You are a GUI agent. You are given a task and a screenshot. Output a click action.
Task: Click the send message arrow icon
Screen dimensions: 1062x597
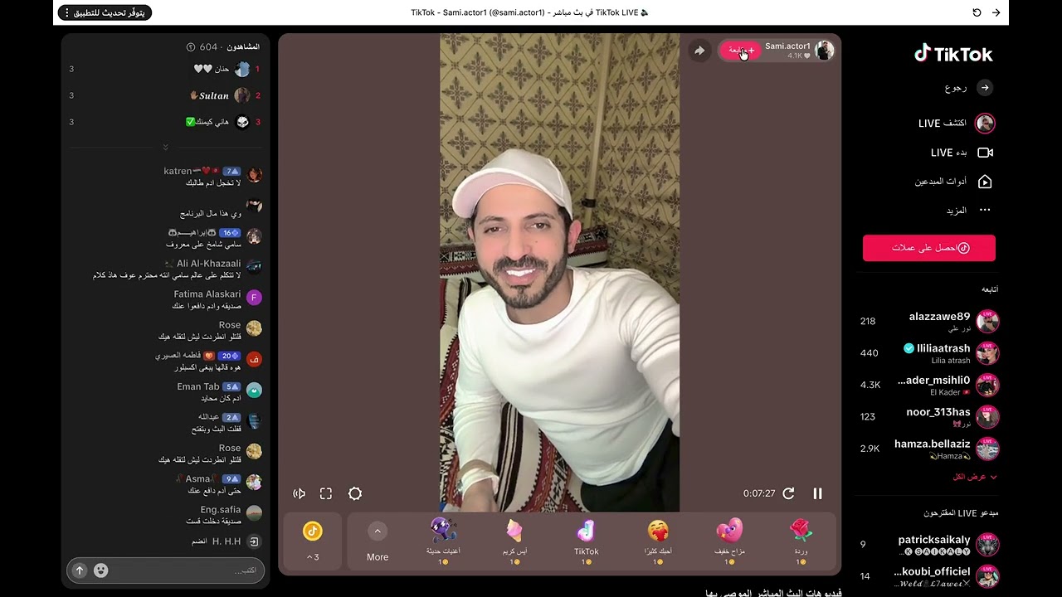tap(80, 570)
